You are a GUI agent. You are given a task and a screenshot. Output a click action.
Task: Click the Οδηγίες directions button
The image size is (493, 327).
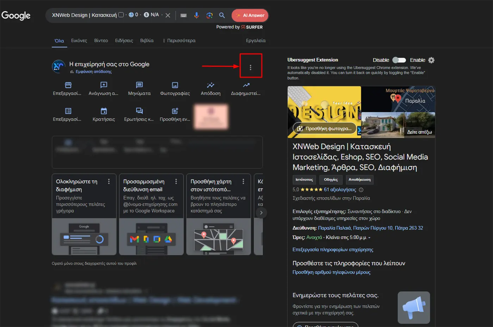[331, 180]
